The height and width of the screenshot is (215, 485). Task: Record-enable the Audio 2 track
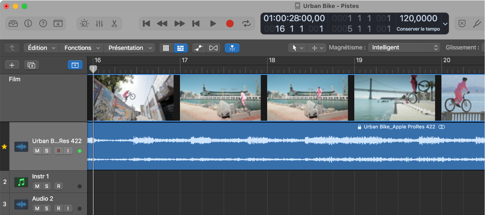coord(58,209)
